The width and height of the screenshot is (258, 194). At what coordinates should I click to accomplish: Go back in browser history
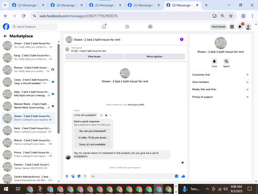click(6, 16)
